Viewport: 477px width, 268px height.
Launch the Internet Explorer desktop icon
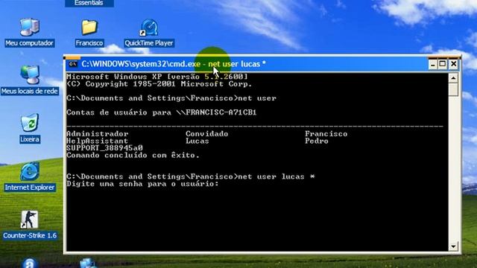(30, 177)
